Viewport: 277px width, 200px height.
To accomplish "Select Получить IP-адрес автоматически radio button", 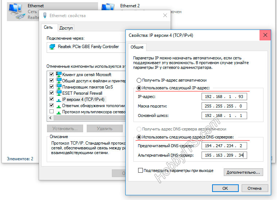I will pos(139,80).
